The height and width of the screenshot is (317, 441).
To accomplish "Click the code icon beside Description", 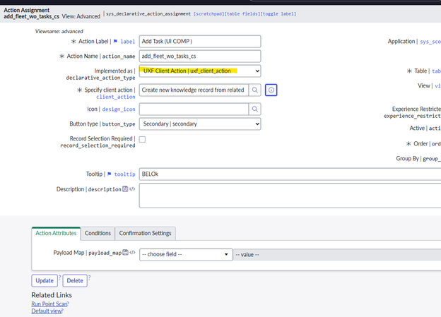I will [132, 189].
